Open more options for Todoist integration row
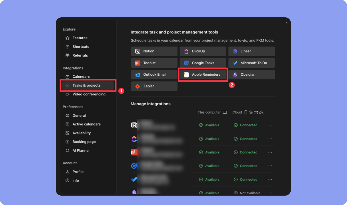The image size is (347, 205). (x=270, y=152)
